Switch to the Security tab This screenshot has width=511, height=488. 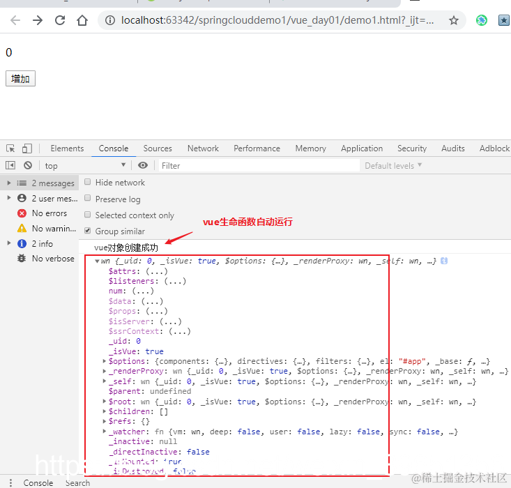412,148
